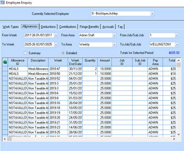184x151 pixels.
Task: Select the MEALS row for week 2018-47
Action: pyautogui.click(x=89, y=69)
